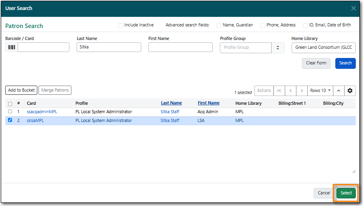This screenshot has width=363, height=206.
Task: Sort by Last Name column header
Action: pyautogui.click(x=171, y=103)
